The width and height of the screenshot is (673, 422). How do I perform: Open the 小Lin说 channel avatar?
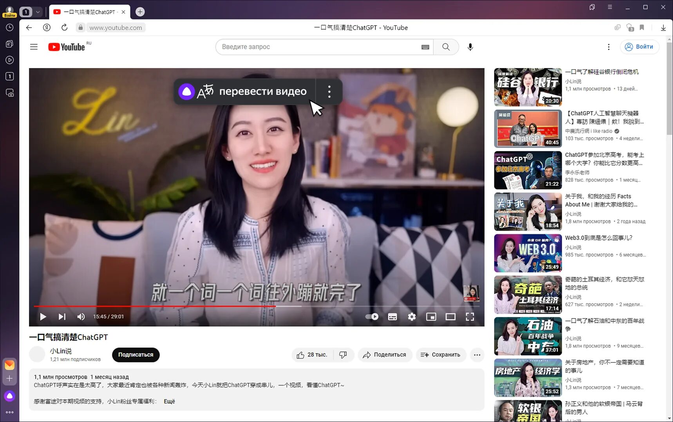coord(37,354)
